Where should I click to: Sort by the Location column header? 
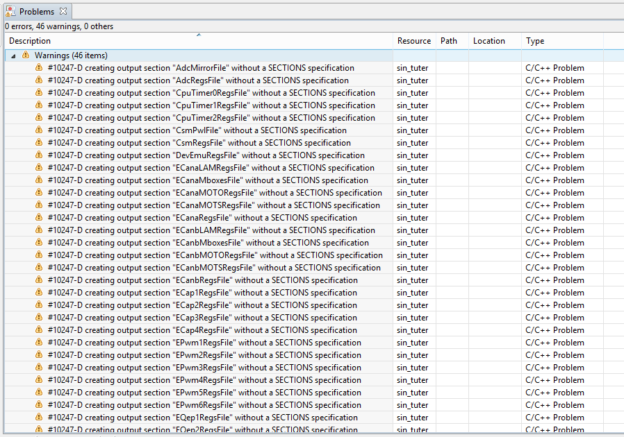(x=488, y=40)
